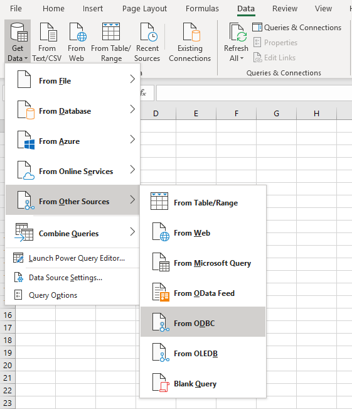Click the submenu From Table/Range icon
Viewport: 352px width, 409px height.
(159, 201)
